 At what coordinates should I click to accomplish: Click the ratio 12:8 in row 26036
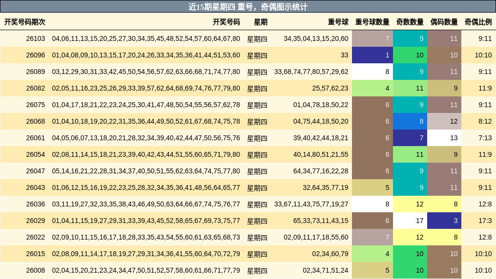tap(485, 204)
